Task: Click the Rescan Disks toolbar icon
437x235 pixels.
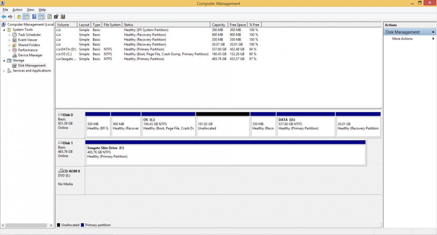Action: [x=63, y=17]
